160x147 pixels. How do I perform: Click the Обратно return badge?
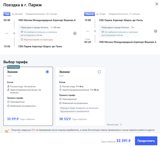89,14
